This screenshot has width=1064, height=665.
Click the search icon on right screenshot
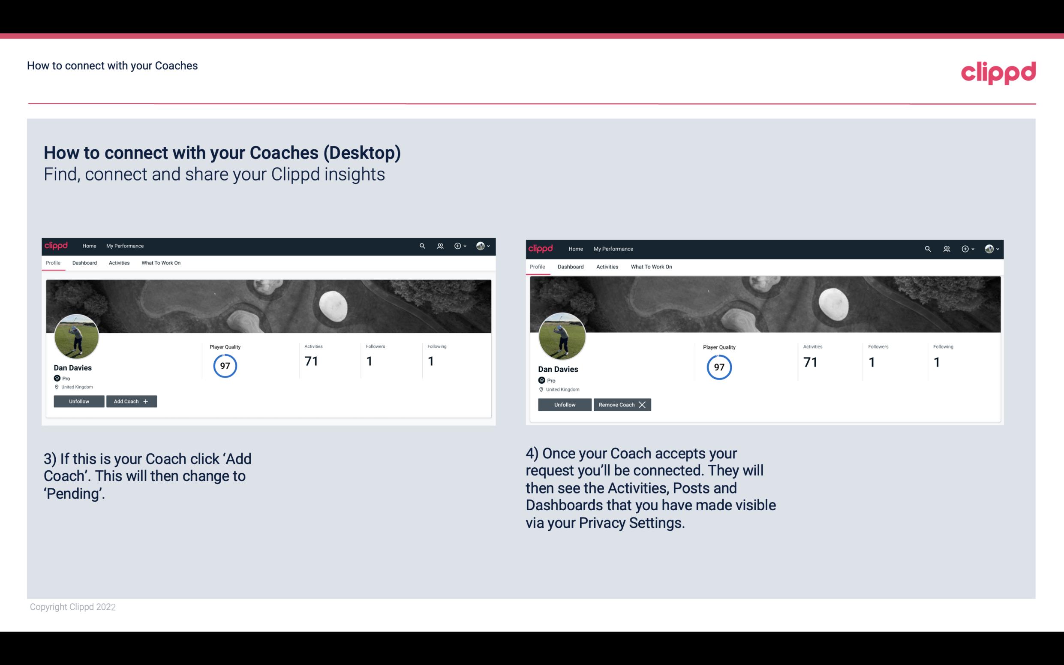(x=929, y=248)
